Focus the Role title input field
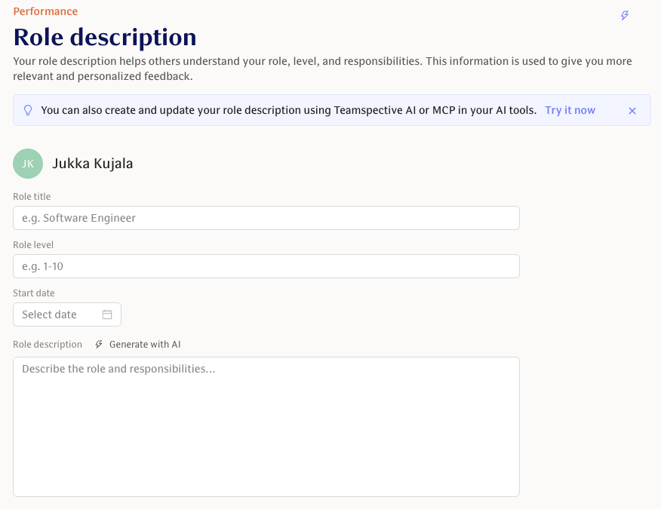Image resolution: width=661 pixels, height=509 pixels. [x=266, y=218]
